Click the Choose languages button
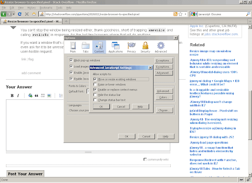The height and width of the screenshot is (183, 252). (164, 110)
